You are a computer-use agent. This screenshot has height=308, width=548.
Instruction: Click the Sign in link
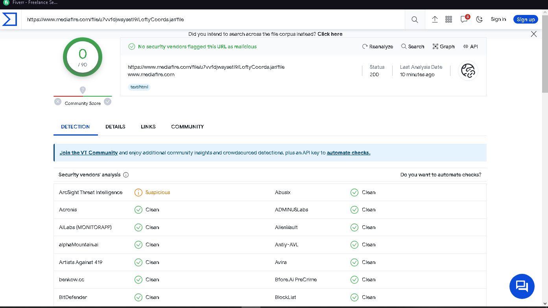(498, 19)
